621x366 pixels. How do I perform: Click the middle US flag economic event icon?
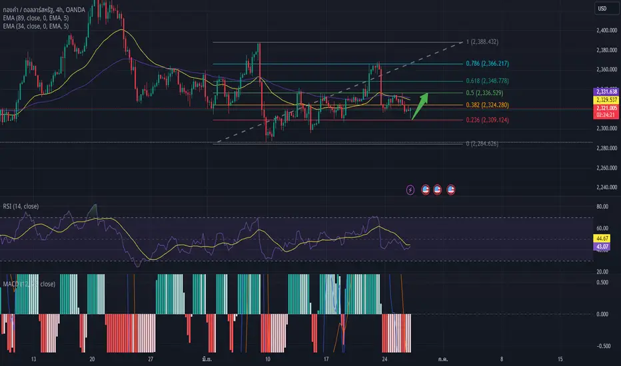(x=437, y=190)
